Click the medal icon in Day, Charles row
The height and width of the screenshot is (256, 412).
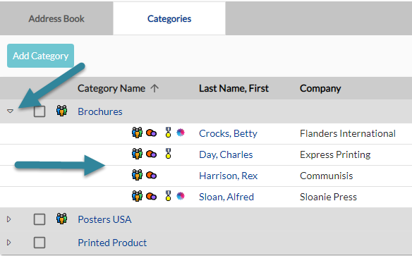click(168, 154)
